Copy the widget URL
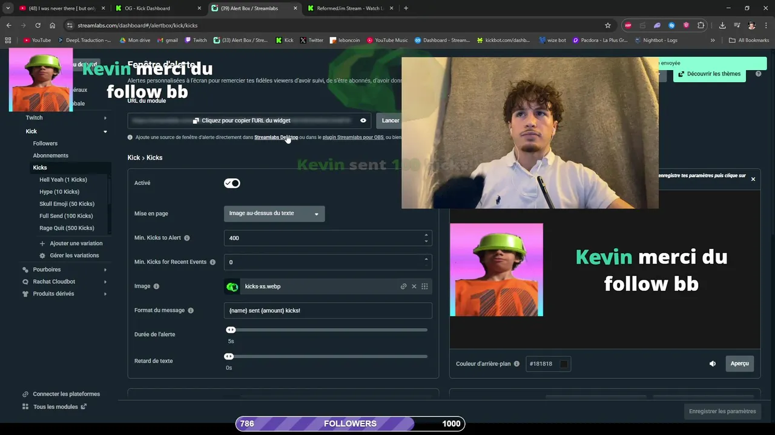The image size is (775, 435). [x=241, y=120]
